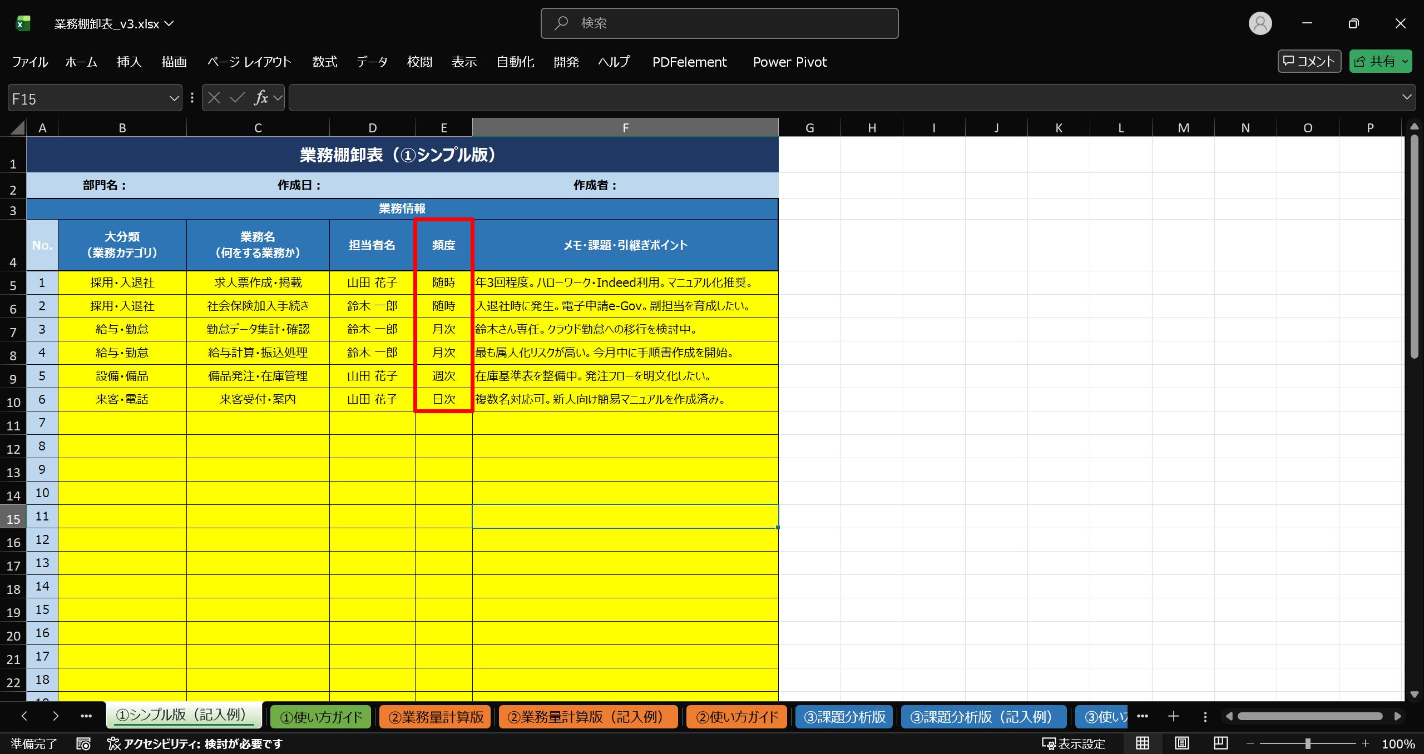Screen dimensions: 1424x754
Task: Switch to Page Layout view icon
Action: point(1181,743)
